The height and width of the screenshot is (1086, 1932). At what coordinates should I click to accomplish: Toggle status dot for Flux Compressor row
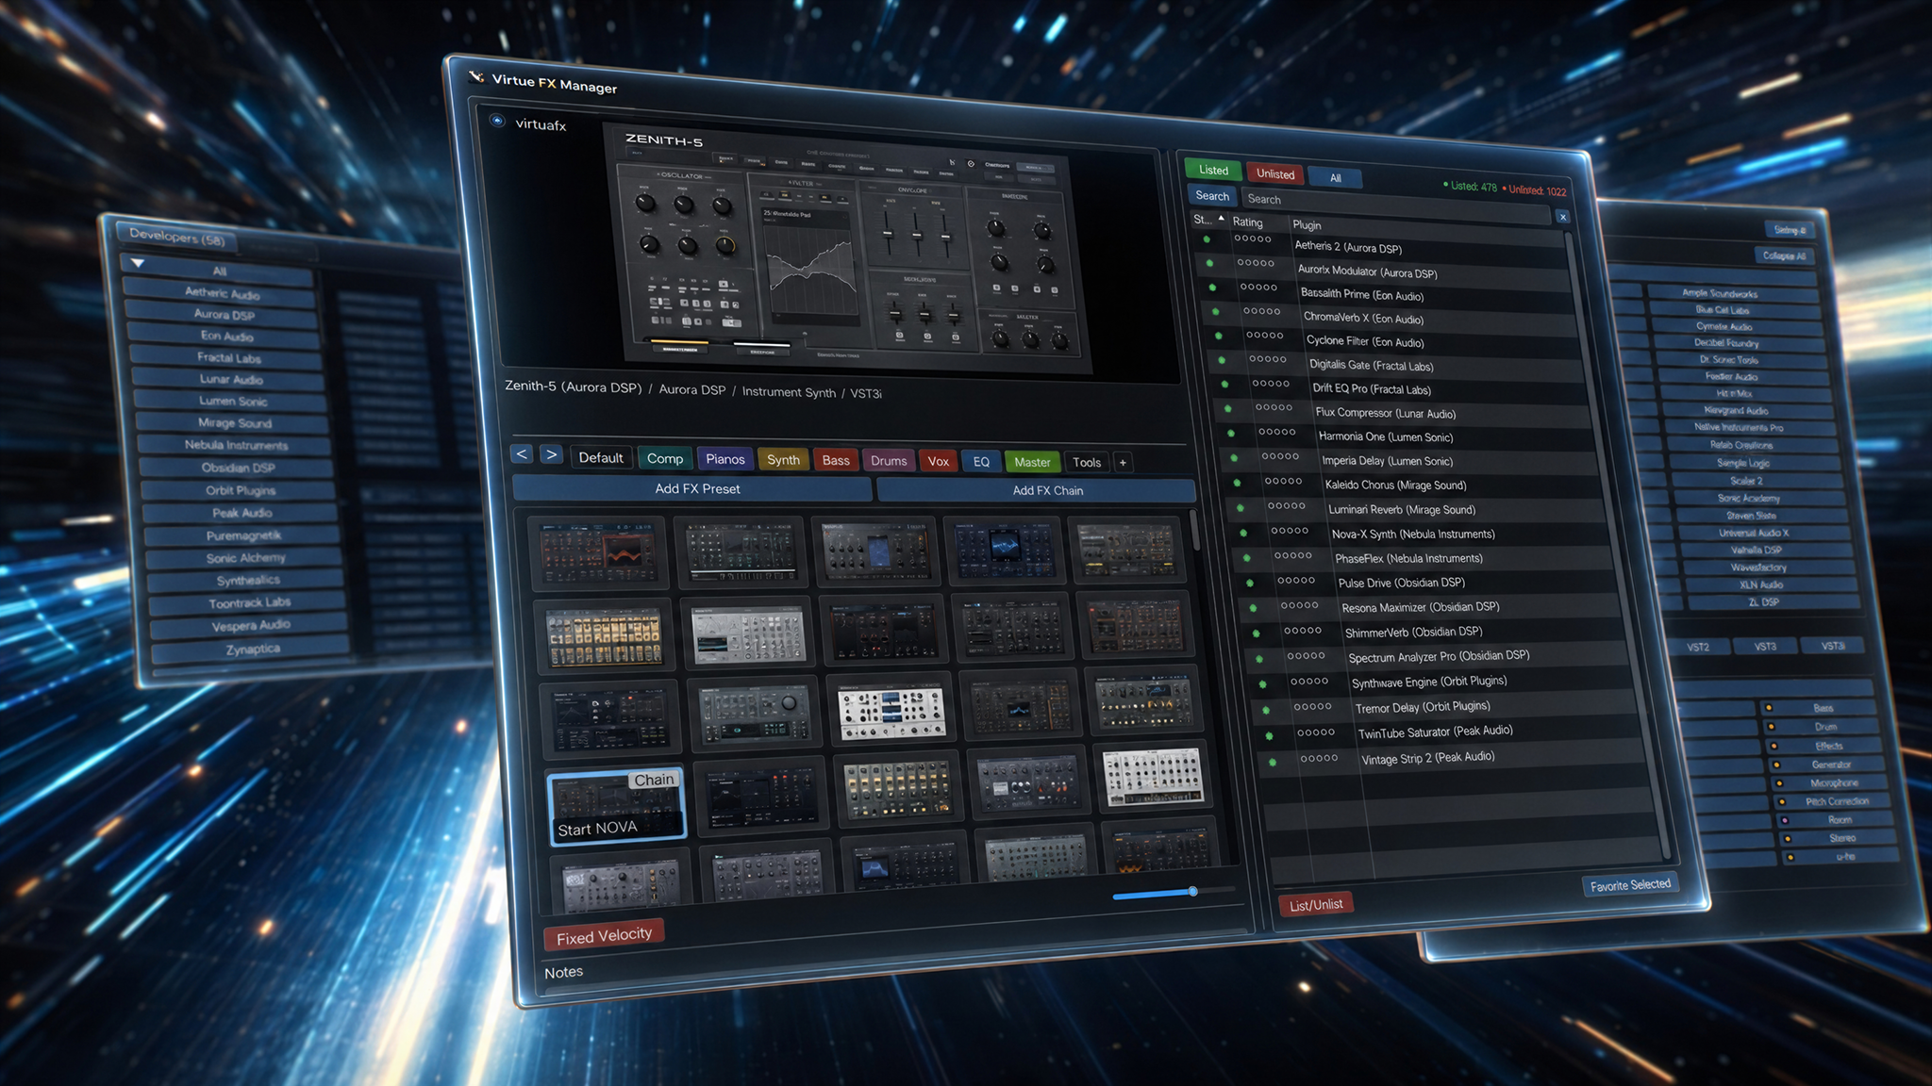point(1227,408)
